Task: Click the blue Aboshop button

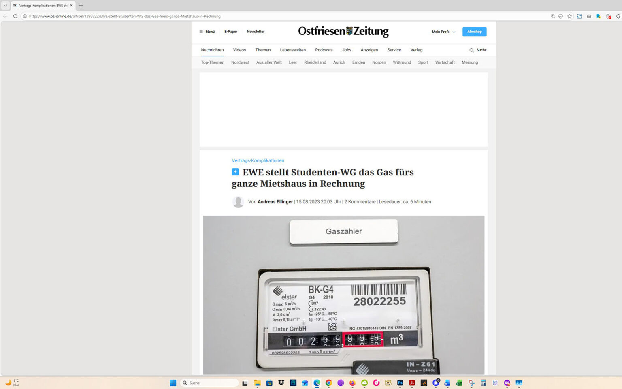Action: click(474, 32)
